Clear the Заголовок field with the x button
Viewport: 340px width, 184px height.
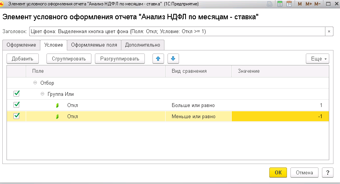329,32
